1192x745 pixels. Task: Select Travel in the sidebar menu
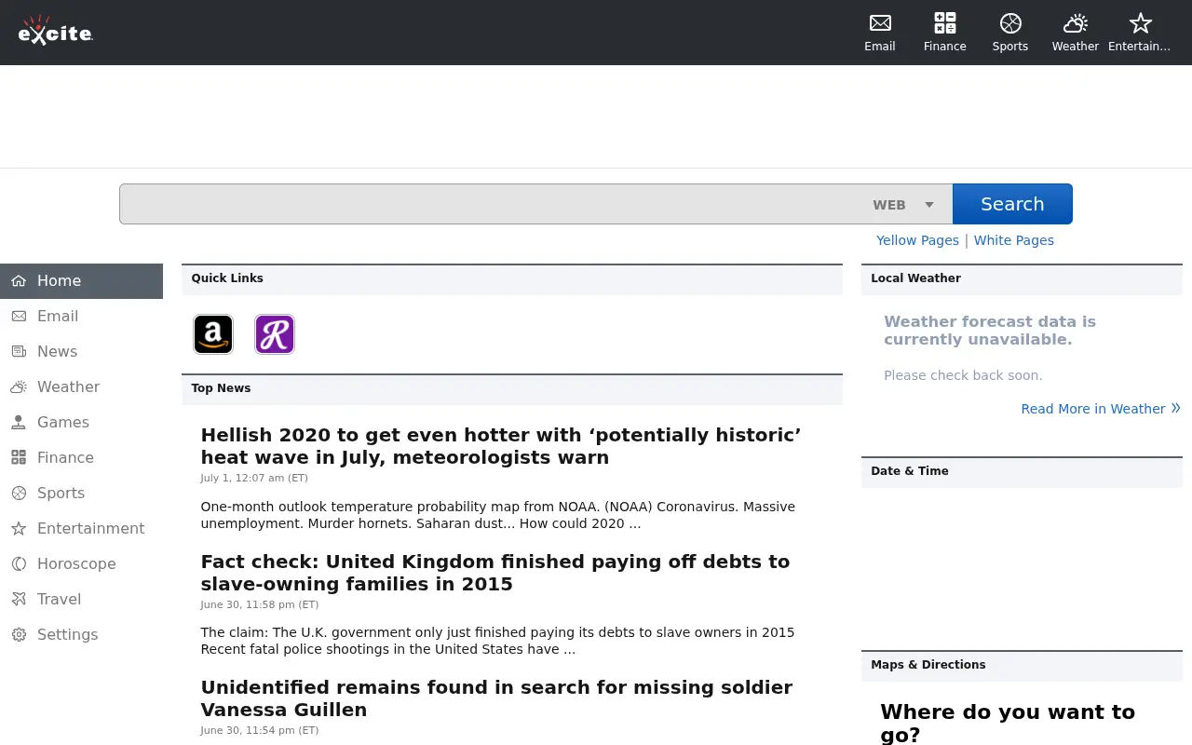(x=59, y=600)
